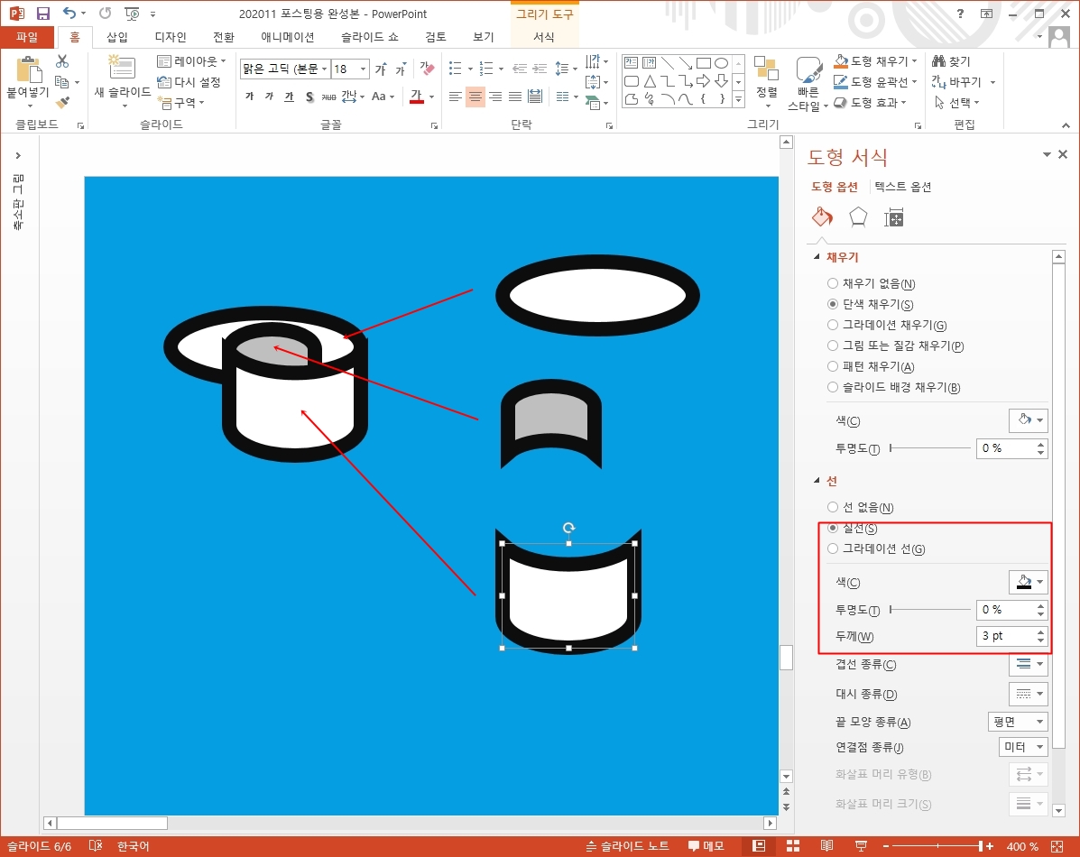Open the font size 18 dropdown
1080x857 pixels.
pos(363,69)
